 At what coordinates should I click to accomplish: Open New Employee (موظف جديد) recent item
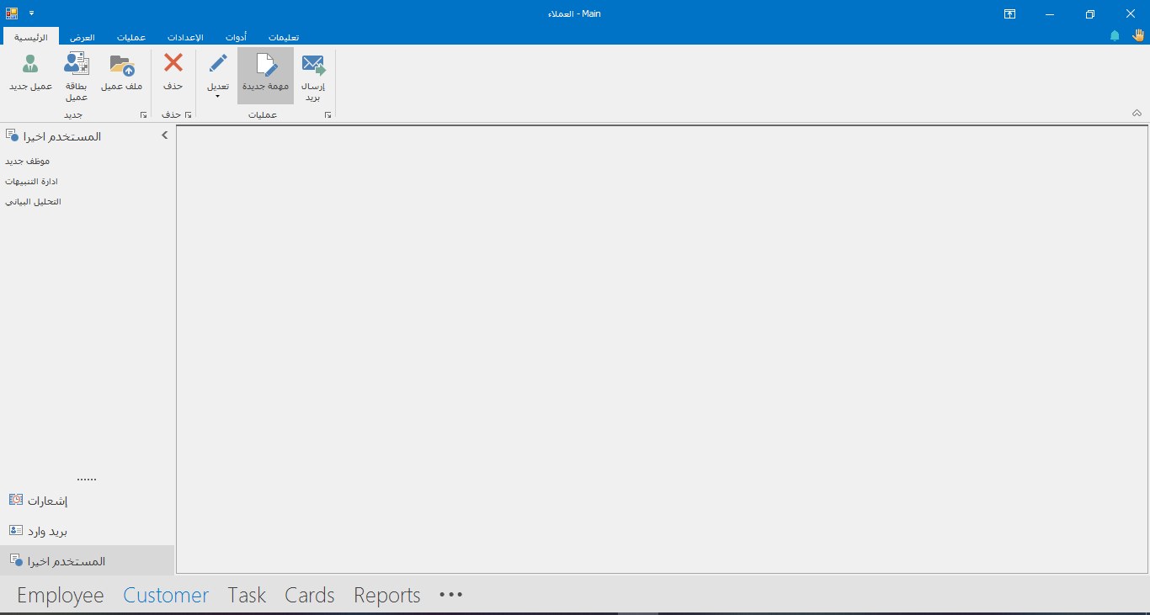[28, 161]
